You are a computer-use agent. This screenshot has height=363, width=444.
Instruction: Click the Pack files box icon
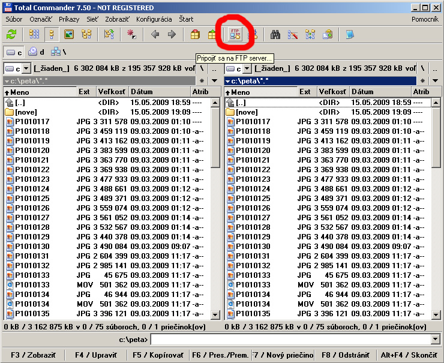[x=195, y=35]
